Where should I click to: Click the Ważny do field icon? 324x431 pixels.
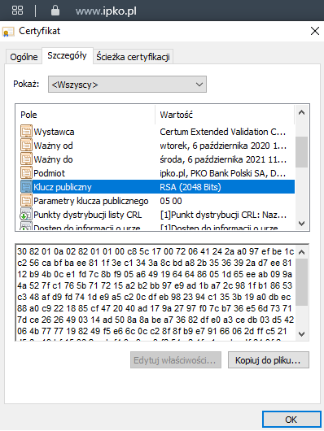[x=26, y=159]
